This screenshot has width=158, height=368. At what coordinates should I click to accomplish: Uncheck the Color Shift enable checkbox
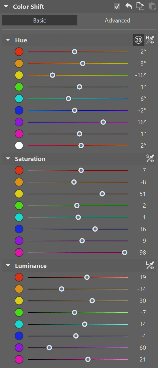click(x=117, y=6)
